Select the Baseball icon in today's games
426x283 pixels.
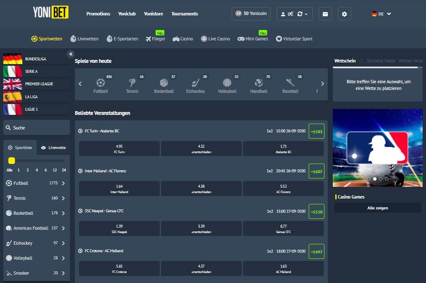[x=290, y=82]
